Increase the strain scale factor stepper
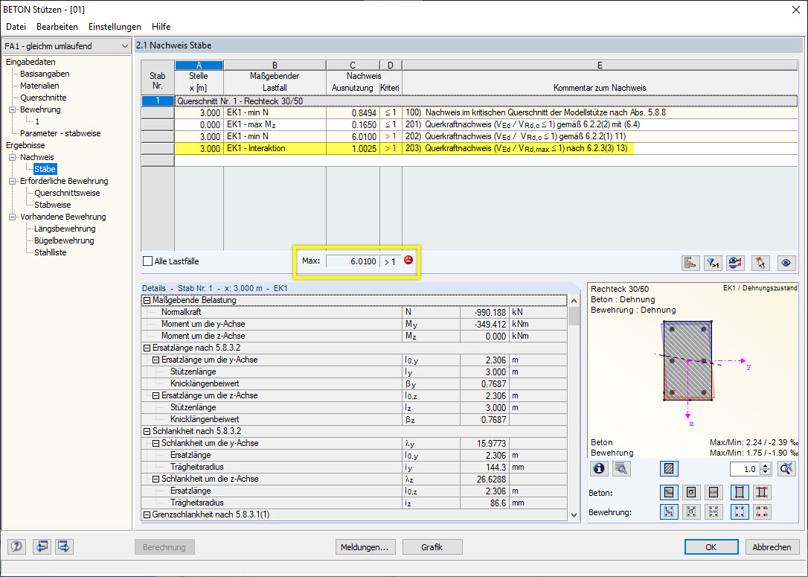Image resolution: width=808 pixels, height=577 pixels. click(766, 465)
